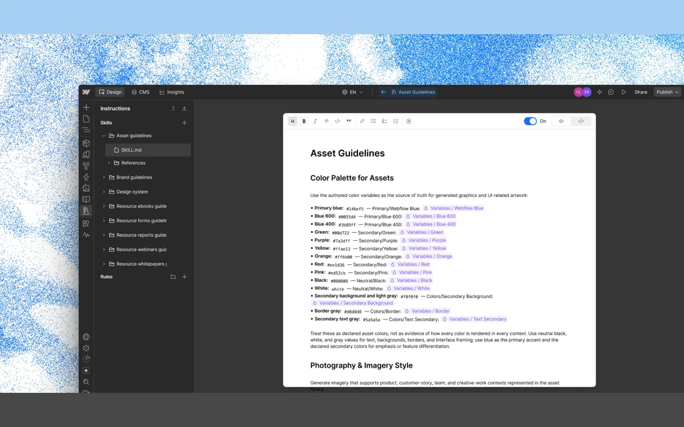Open the Navigator panel icon
Viewport: 684px width, 427px height.
point(86,130)
